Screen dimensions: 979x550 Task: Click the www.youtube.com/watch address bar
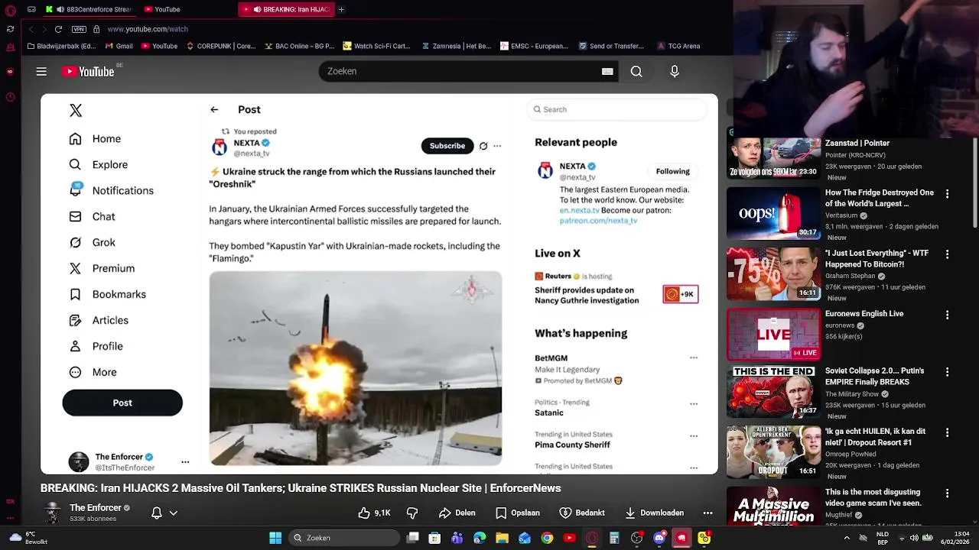(148, 29)
